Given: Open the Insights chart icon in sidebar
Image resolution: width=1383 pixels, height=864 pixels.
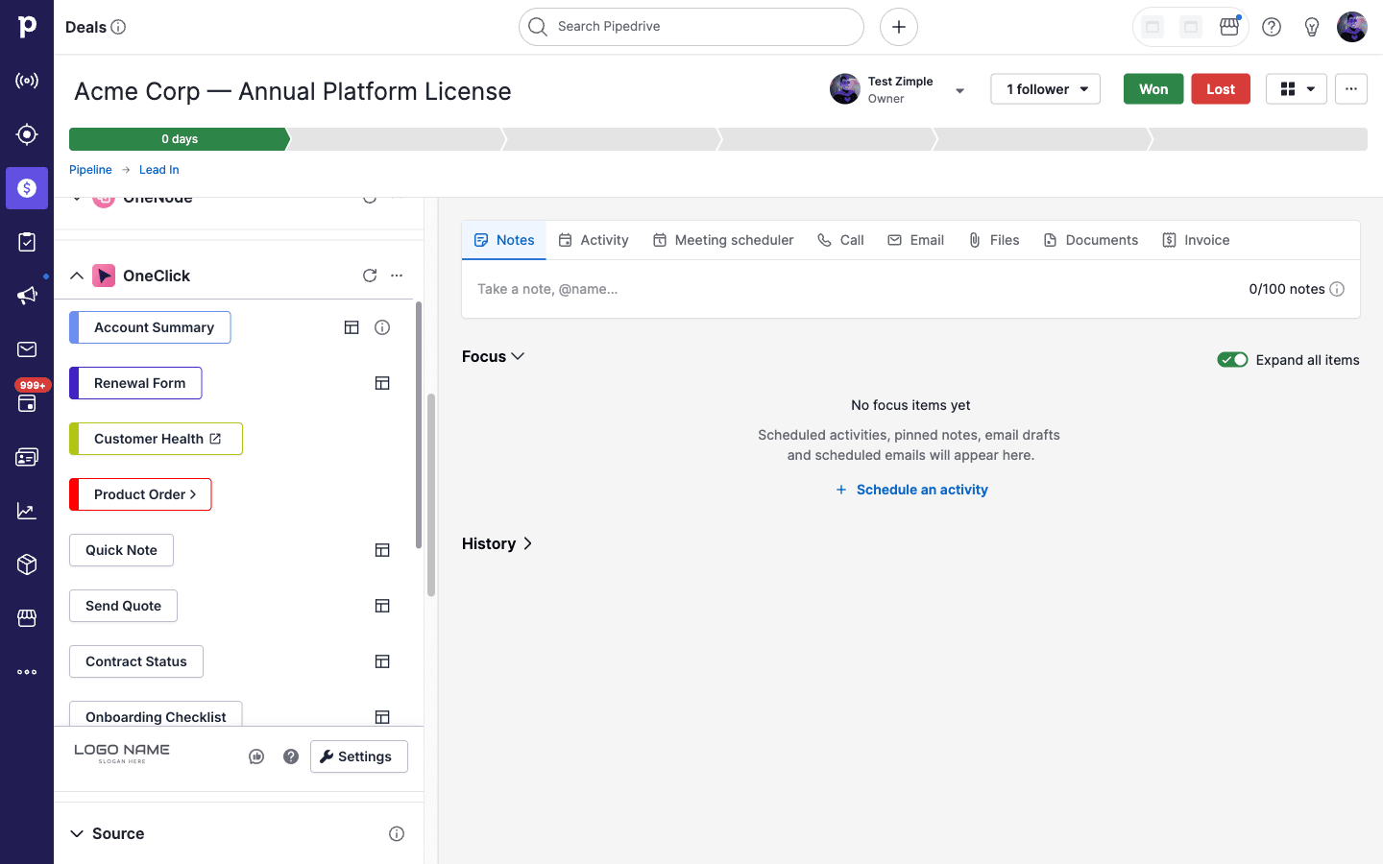Looking at the screenshot, I should click(27, 511).
